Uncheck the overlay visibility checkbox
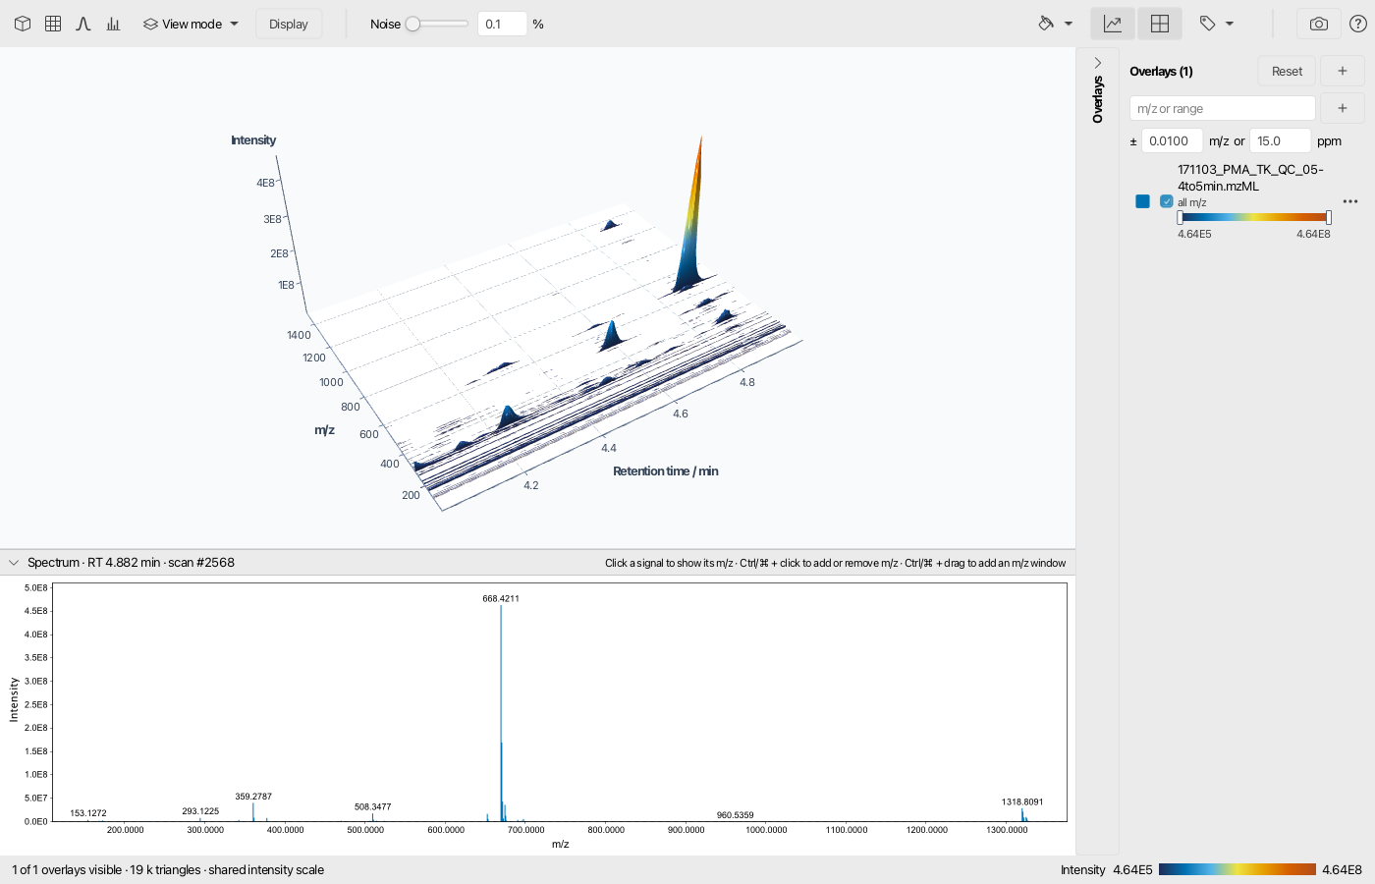The image size is (1375, 884). (x=1167, y=201)
